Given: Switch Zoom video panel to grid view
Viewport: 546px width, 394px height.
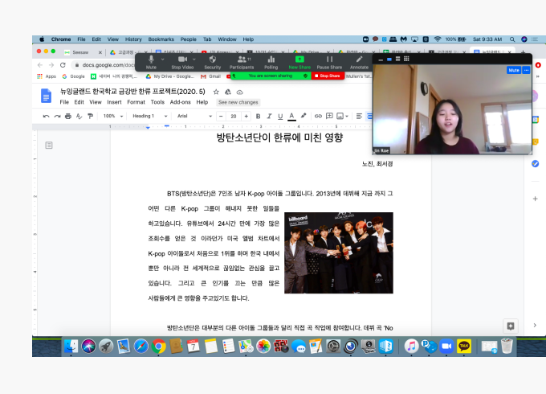Looking at the screenshot, I should pyautogui.click(x=406, y=59).
